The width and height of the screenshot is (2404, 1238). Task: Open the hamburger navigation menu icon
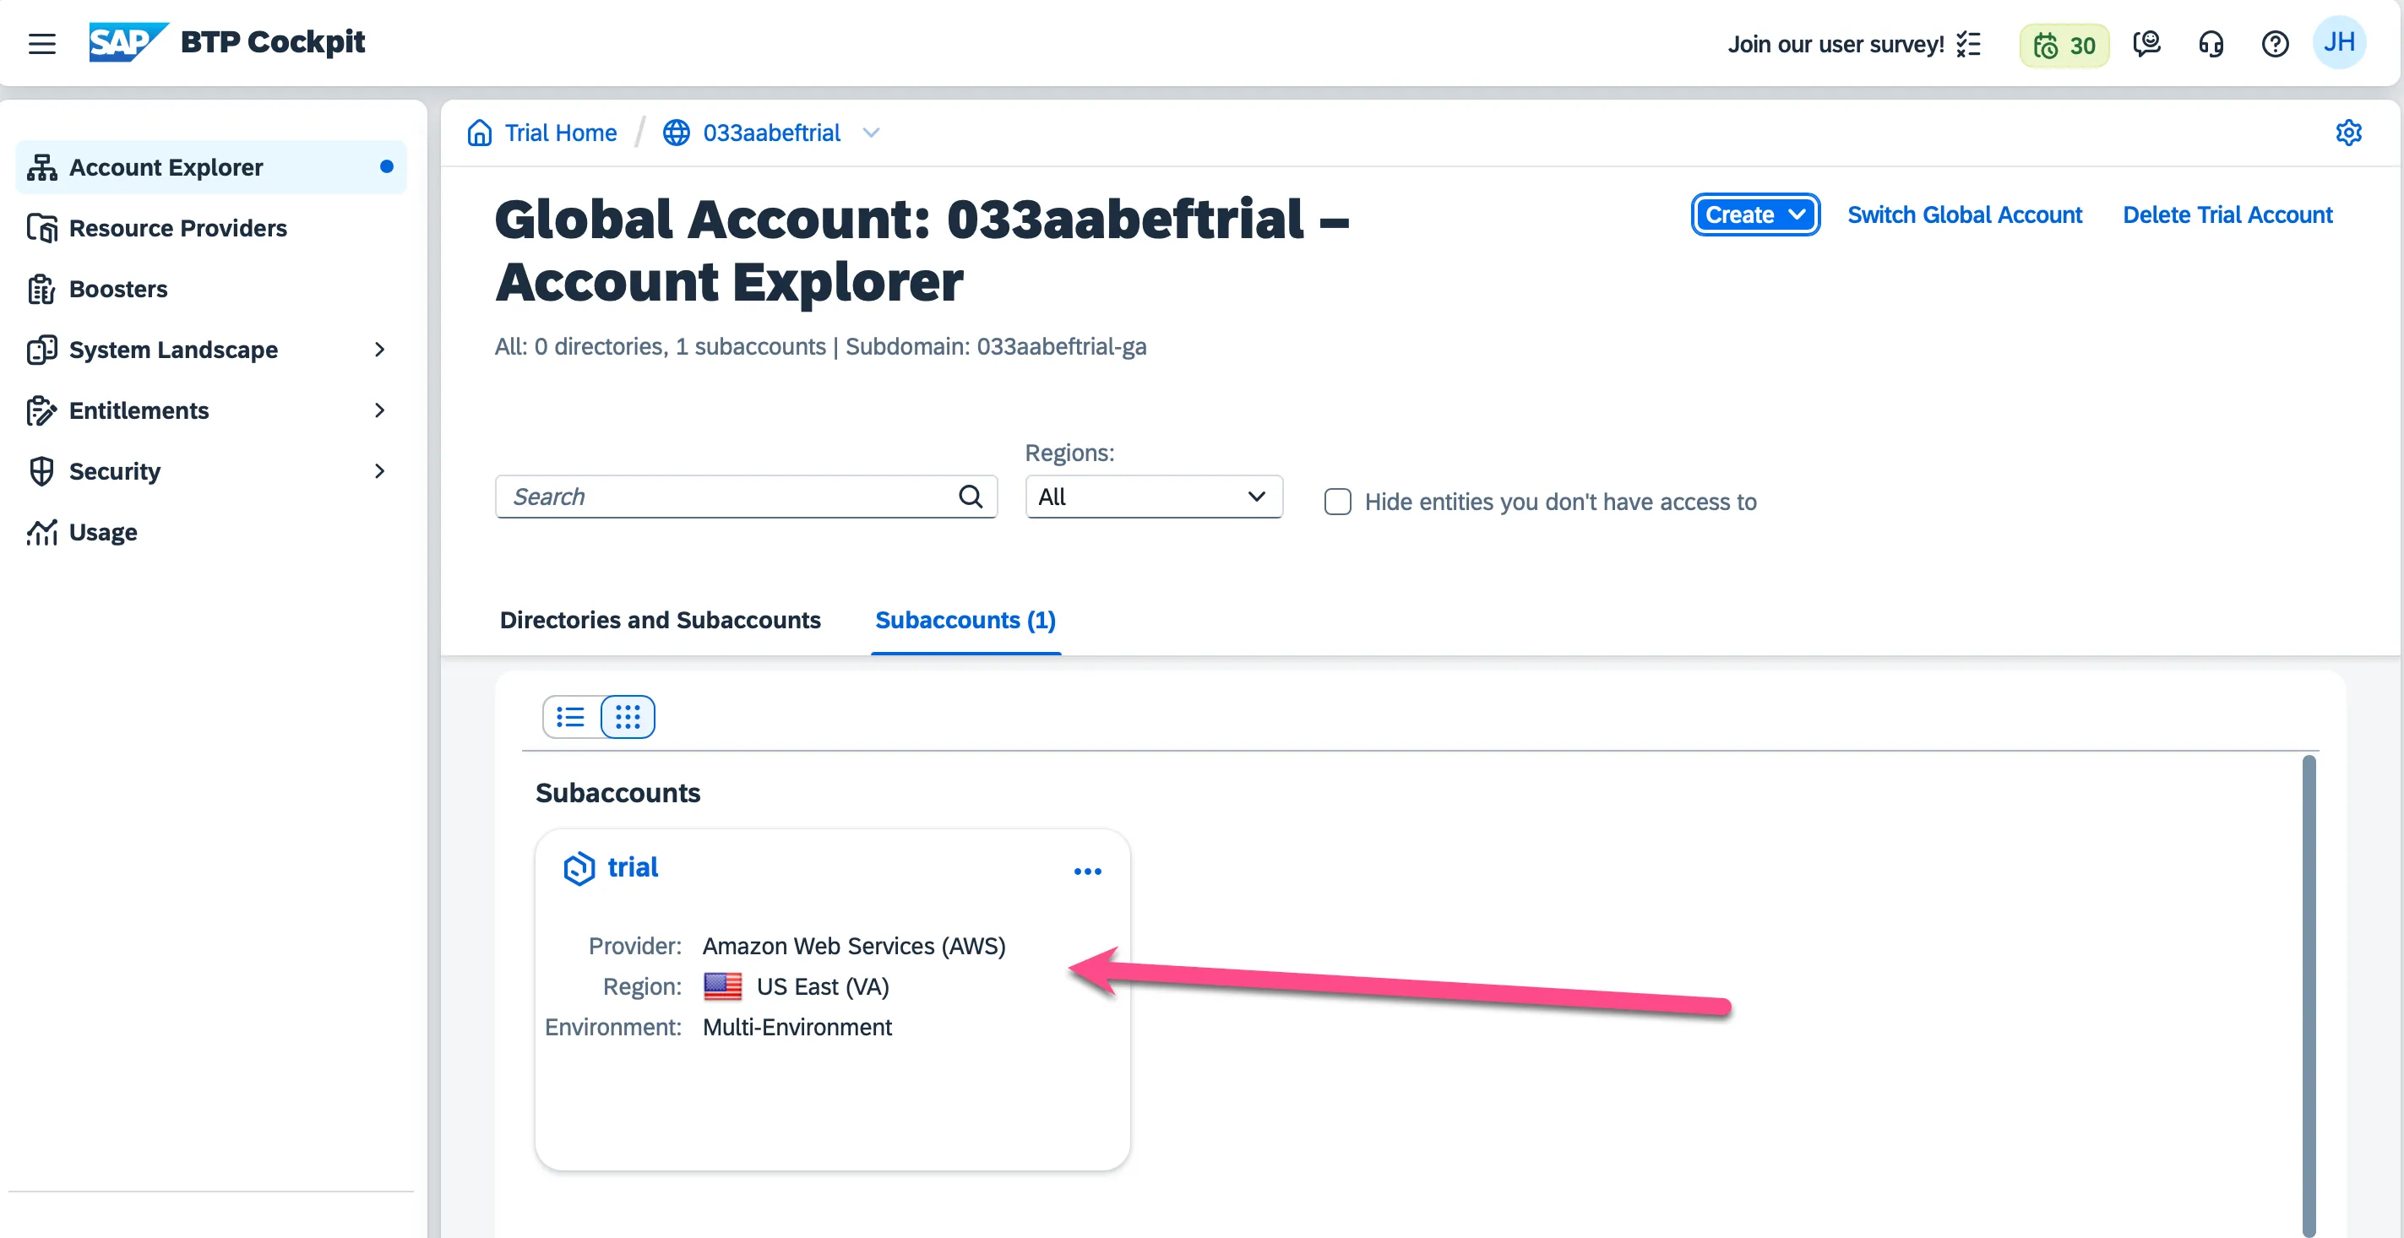(x=42, y=44)
